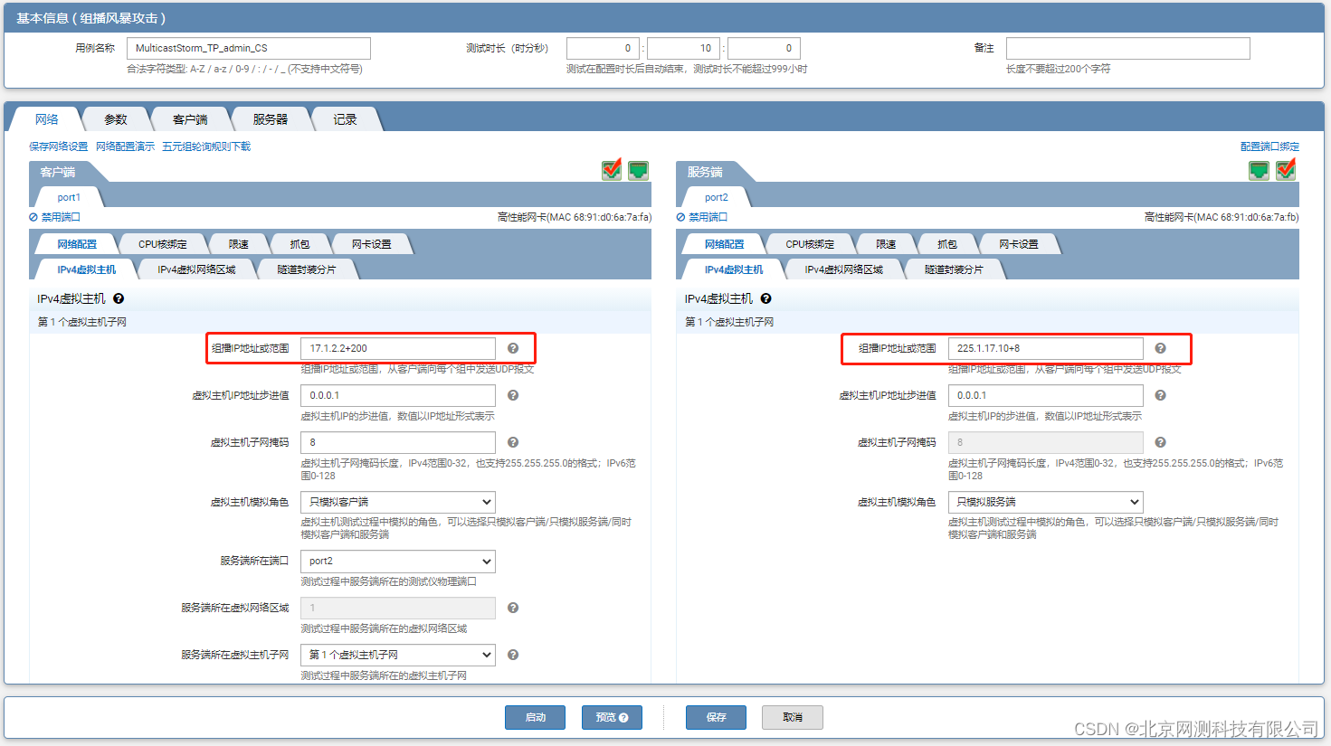Click green port icon in server panel header
The height and width of the screenshot is (746, 1331).
pyautogui.click(x=1260, y=170)
